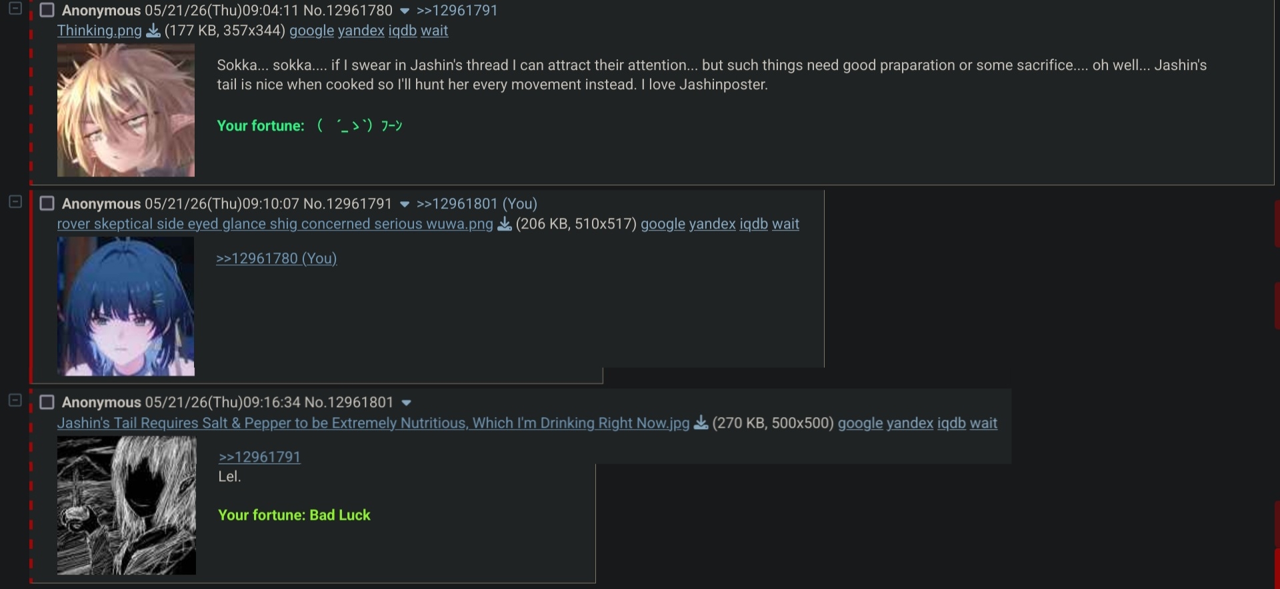Hide post No.12961780 with minus icon
The image size is (1280, 589).
15,9
